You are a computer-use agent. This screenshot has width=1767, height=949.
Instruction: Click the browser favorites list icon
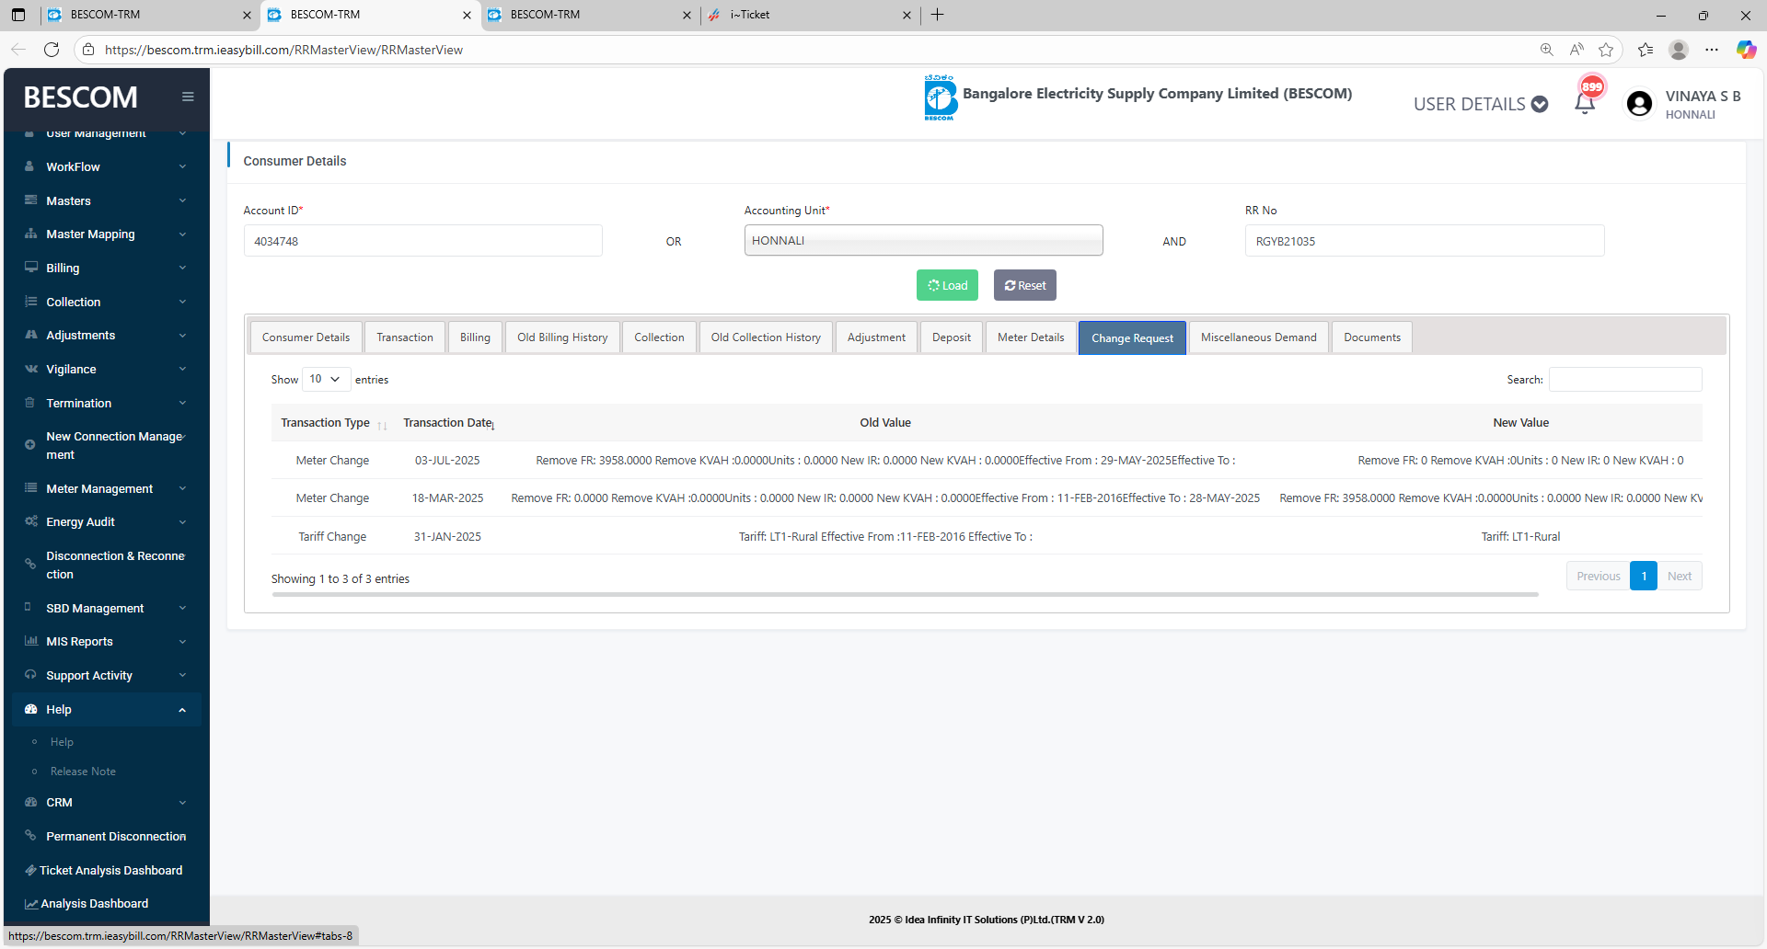1646,50
